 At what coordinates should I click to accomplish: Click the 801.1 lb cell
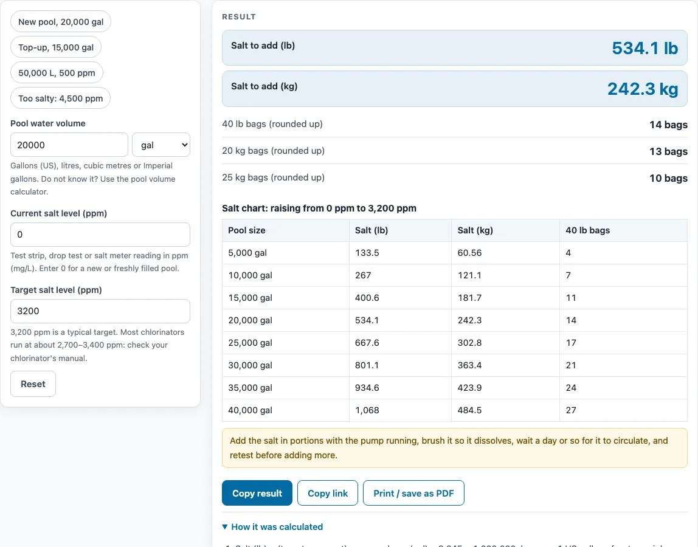click(x=400, y=365)
